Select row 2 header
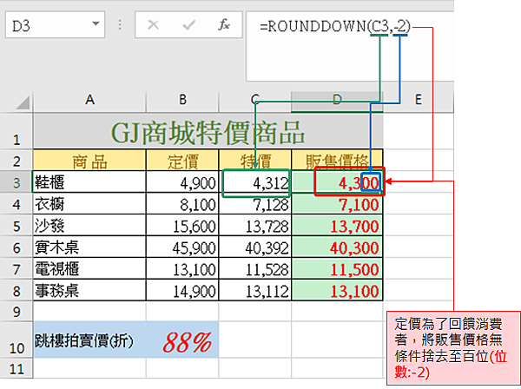521x389 pixels. (x=16, y=160)
